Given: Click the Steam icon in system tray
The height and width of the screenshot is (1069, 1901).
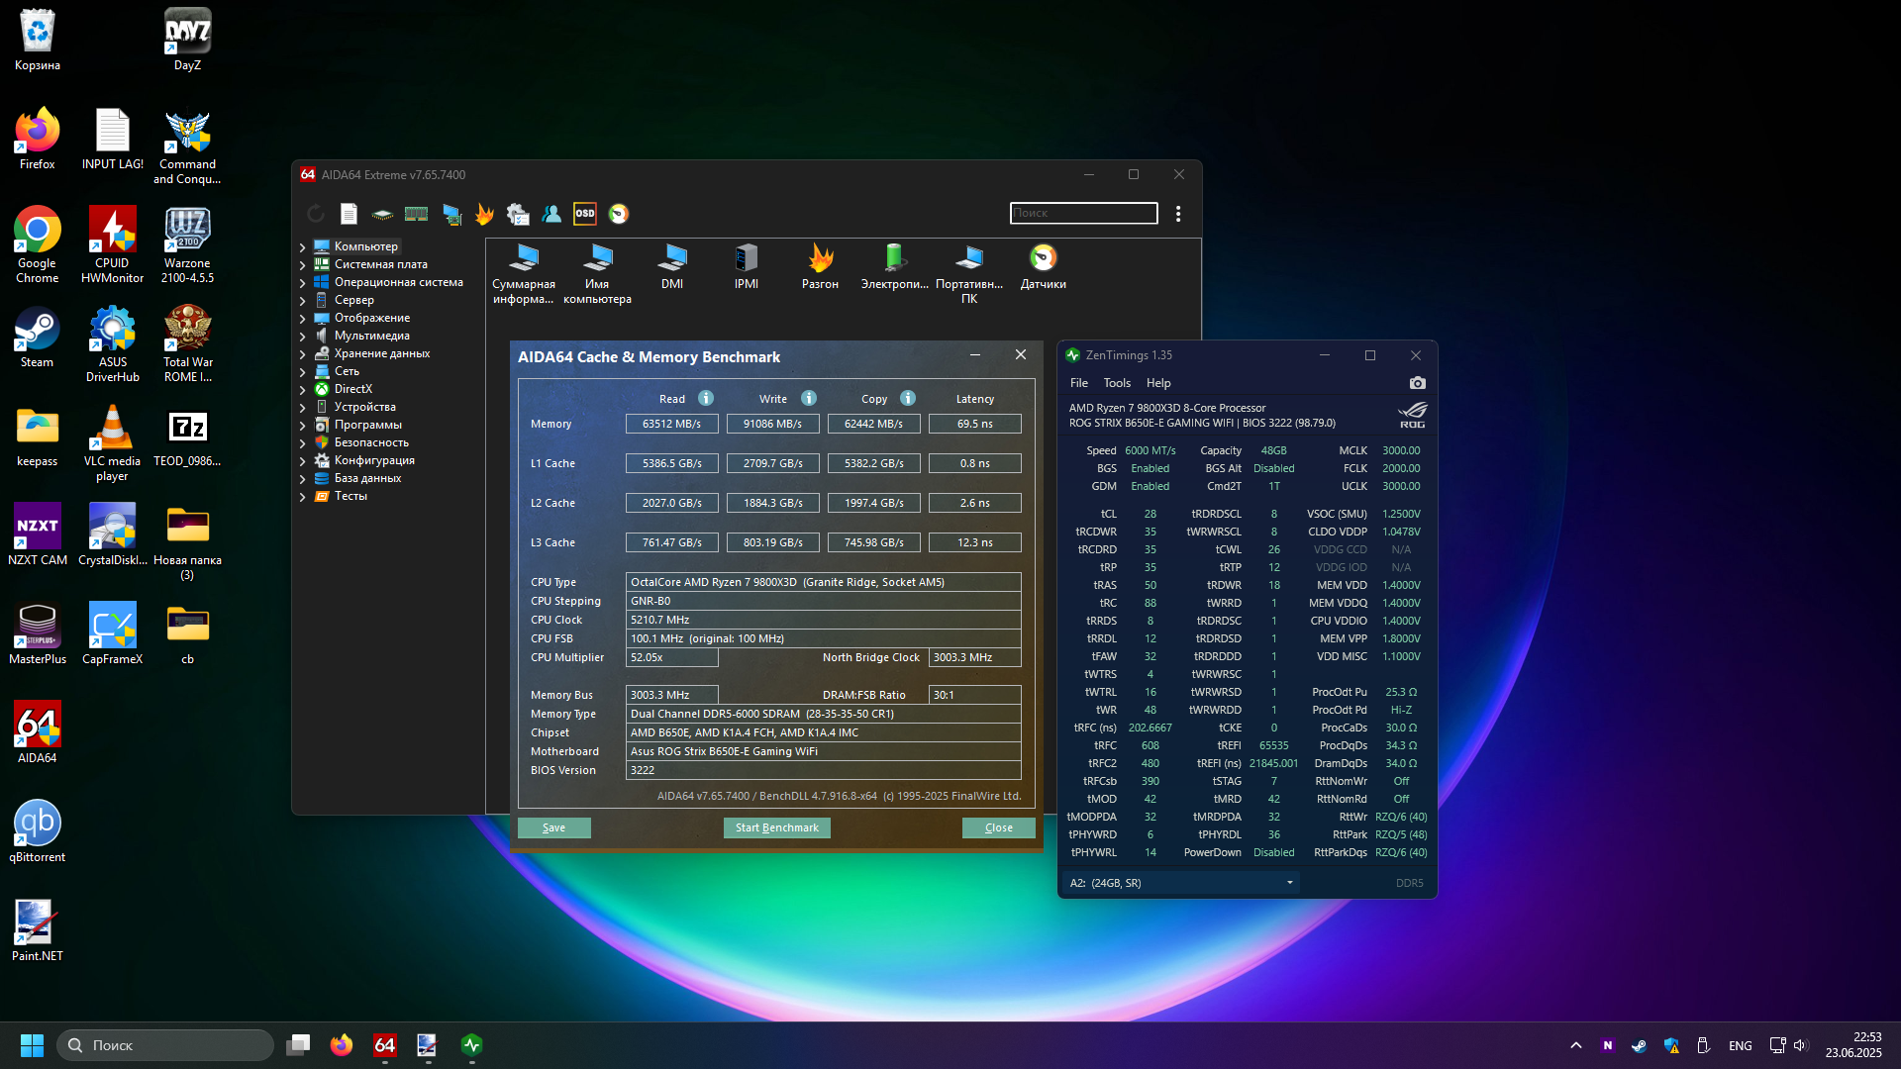Looking at the screenshot, I should tap(1640, 1045).
